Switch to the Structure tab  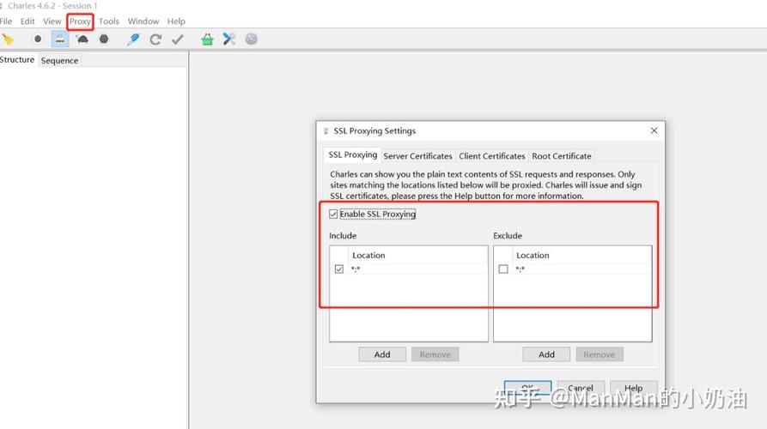click(x=18, y=59)
